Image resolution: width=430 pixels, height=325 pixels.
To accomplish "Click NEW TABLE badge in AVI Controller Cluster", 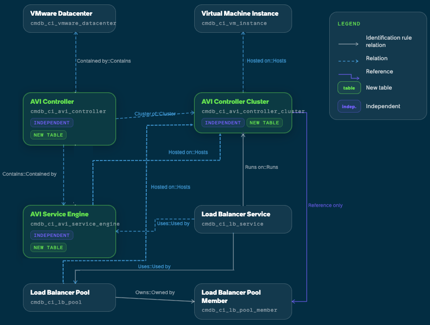I will tap(264, 123).
